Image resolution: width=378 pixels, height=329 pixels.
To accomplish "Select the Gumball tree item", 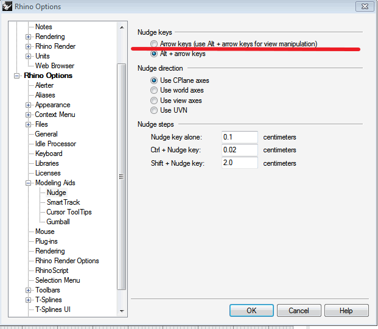I will pos(58,222).
